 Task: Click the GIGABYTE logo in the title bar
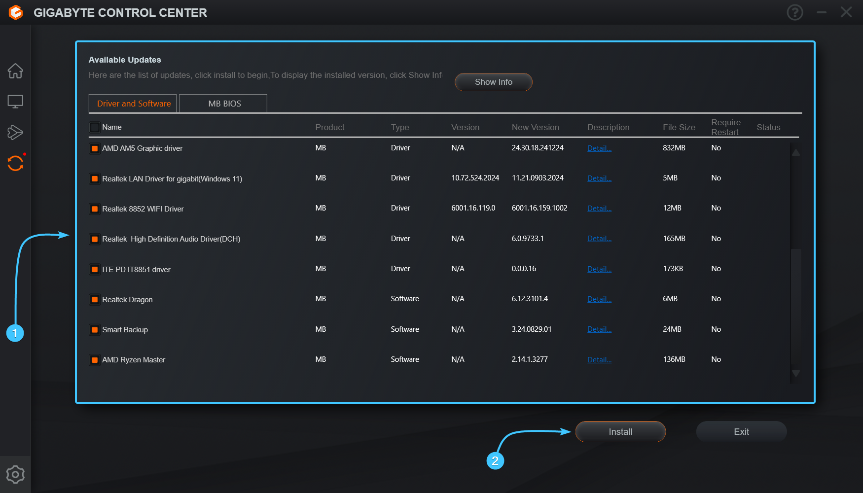15,12
